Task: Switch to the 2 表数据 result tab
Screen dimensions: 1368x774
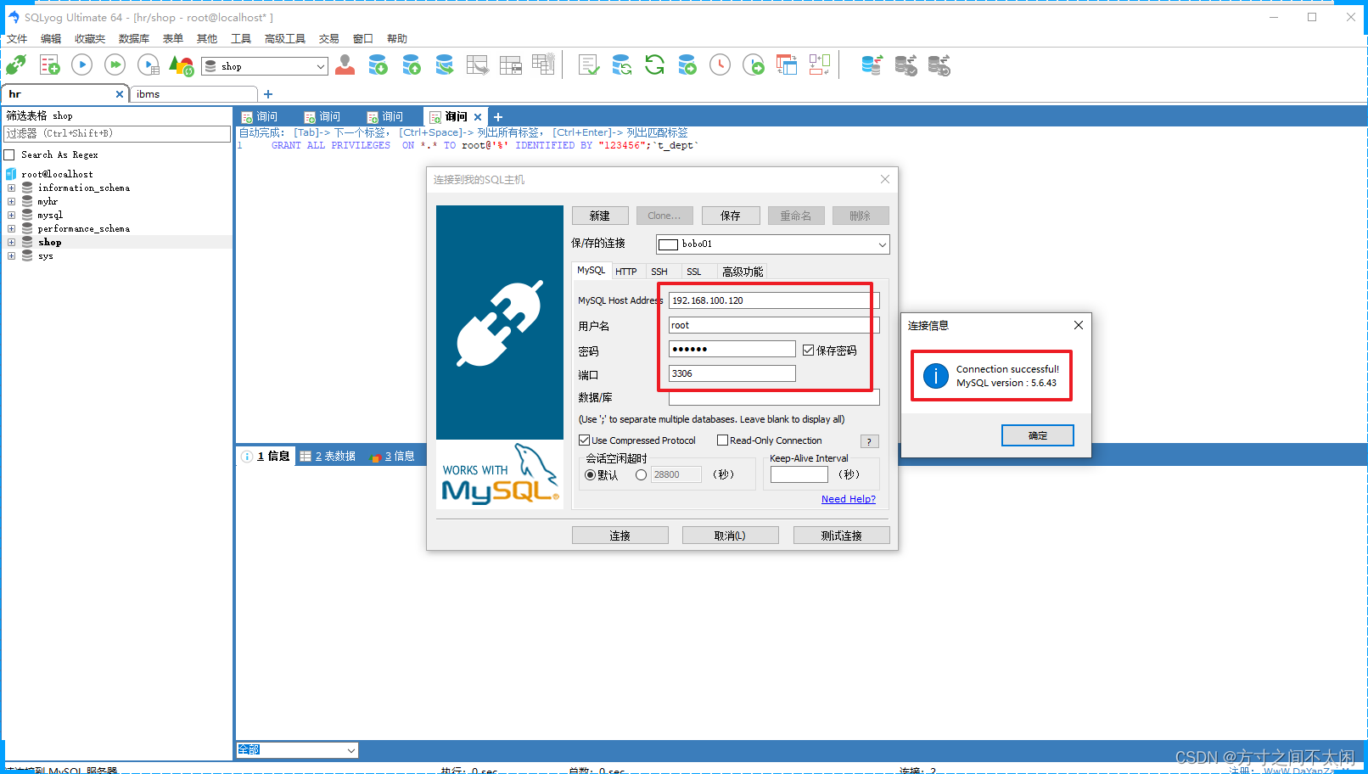Action: 328,457
